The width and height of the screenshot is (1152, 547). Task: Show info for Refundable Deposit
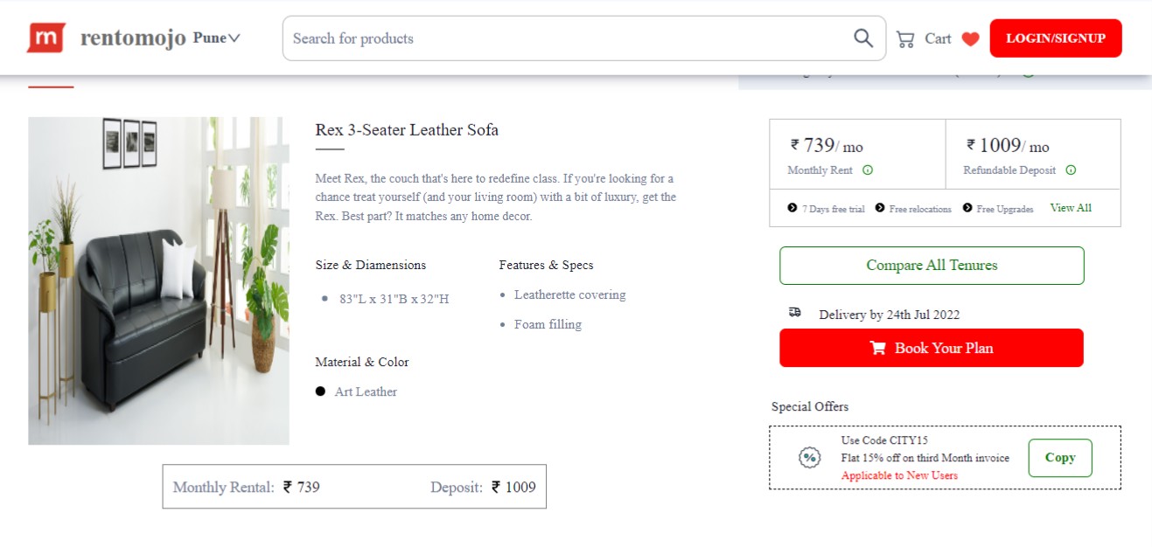(1071, 170)
